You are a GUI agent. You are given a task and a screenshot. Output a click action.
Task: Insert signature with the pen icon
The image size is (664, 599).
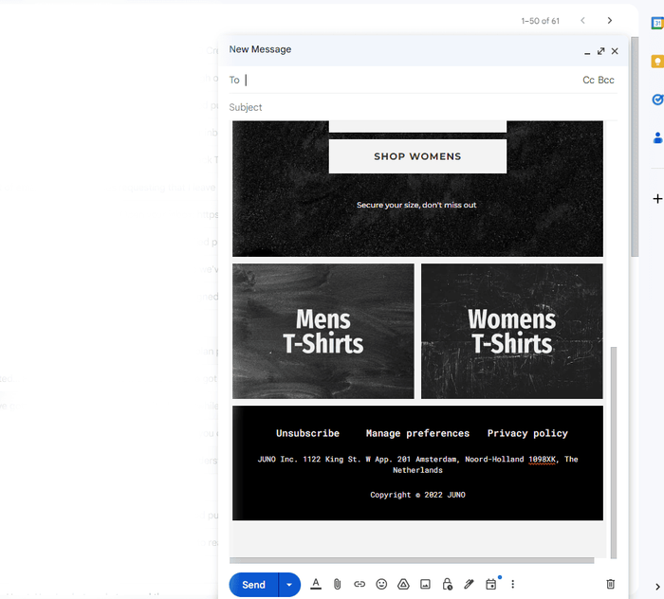[469, 584]
